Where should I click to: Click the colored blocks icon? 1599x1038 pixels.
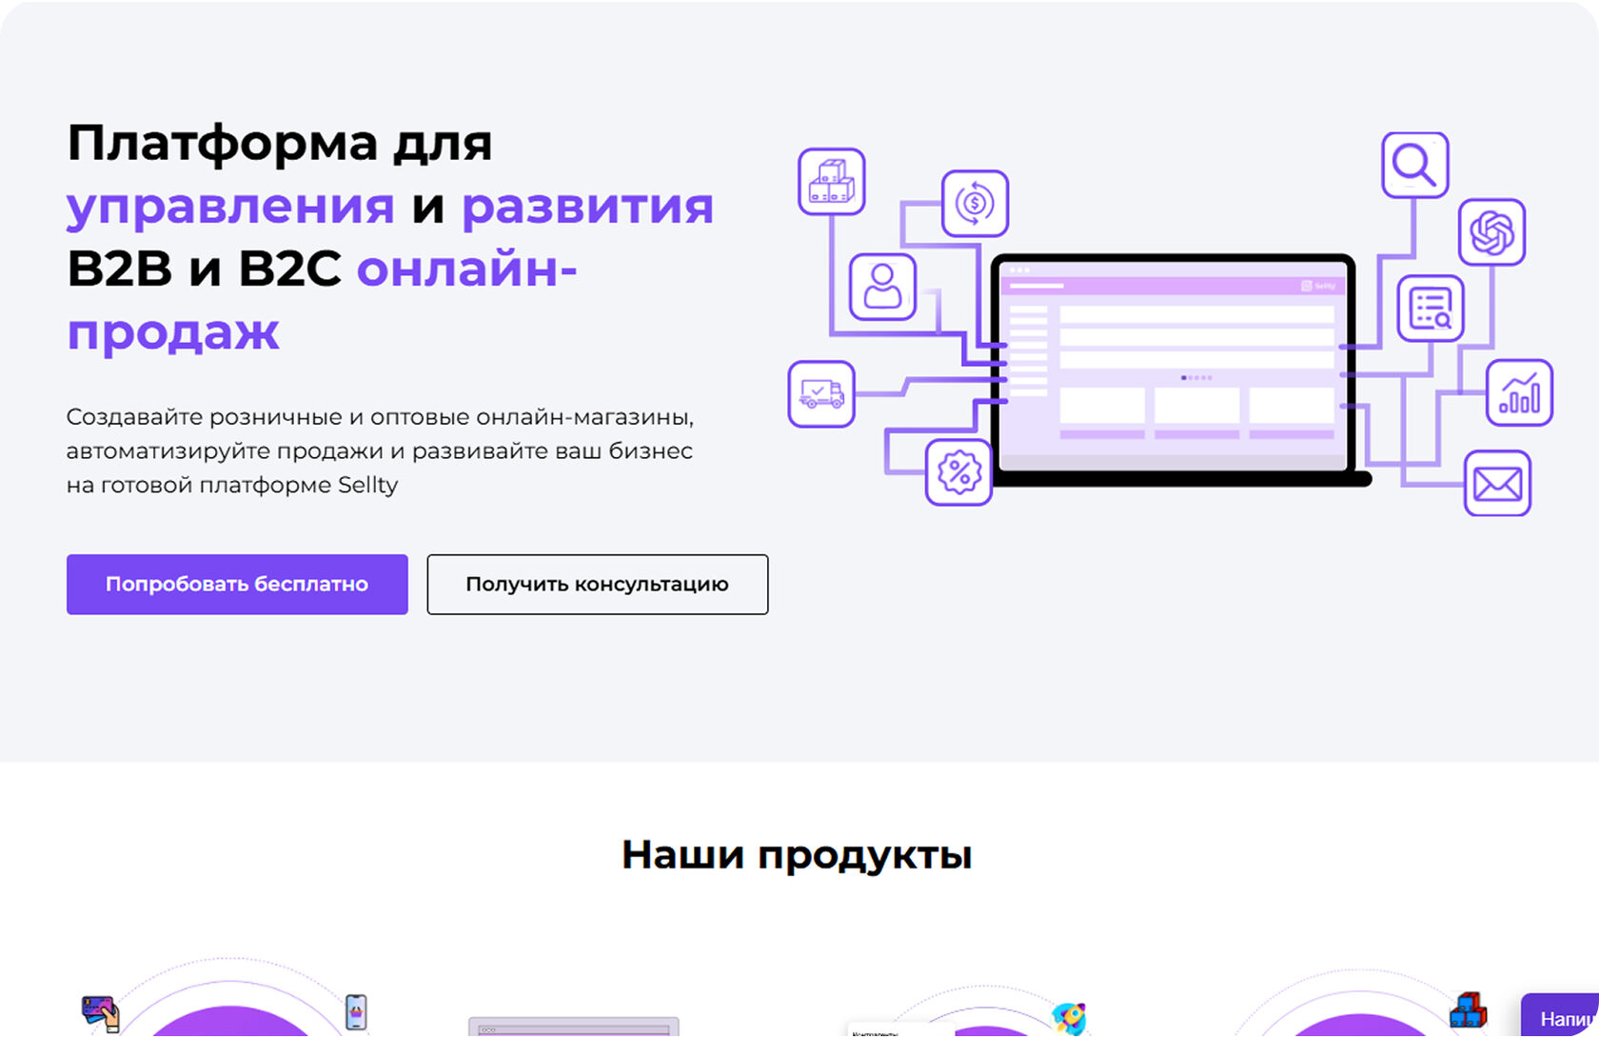tap(1468, 1011)
